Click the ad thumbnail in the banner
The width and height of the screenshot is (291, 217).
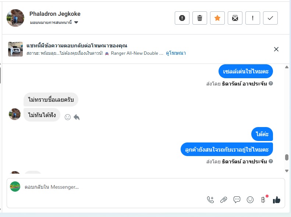click(x=15, y=49)
